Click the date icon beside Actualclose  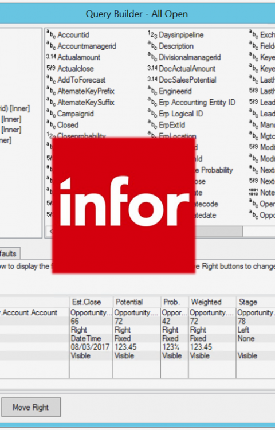point(51,68)
